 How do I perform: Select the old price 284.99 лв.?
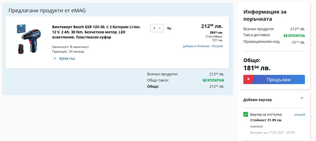pyautogui.click(x=216, y=32)
